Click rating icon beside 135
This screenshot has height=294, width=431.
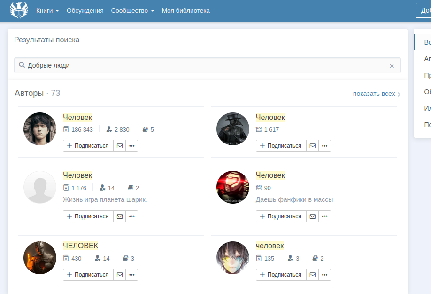click(259, 258)
